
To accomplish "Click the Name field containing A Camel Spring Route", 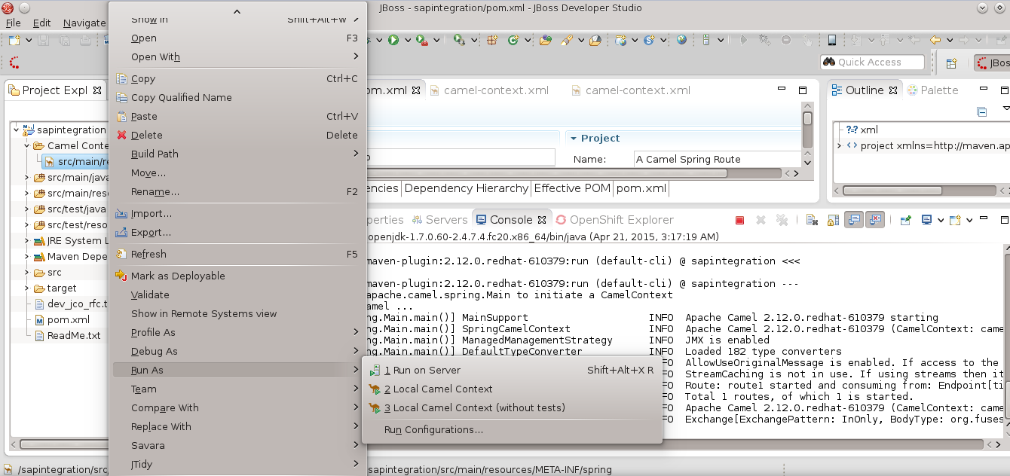I will (x=716, y=159).
